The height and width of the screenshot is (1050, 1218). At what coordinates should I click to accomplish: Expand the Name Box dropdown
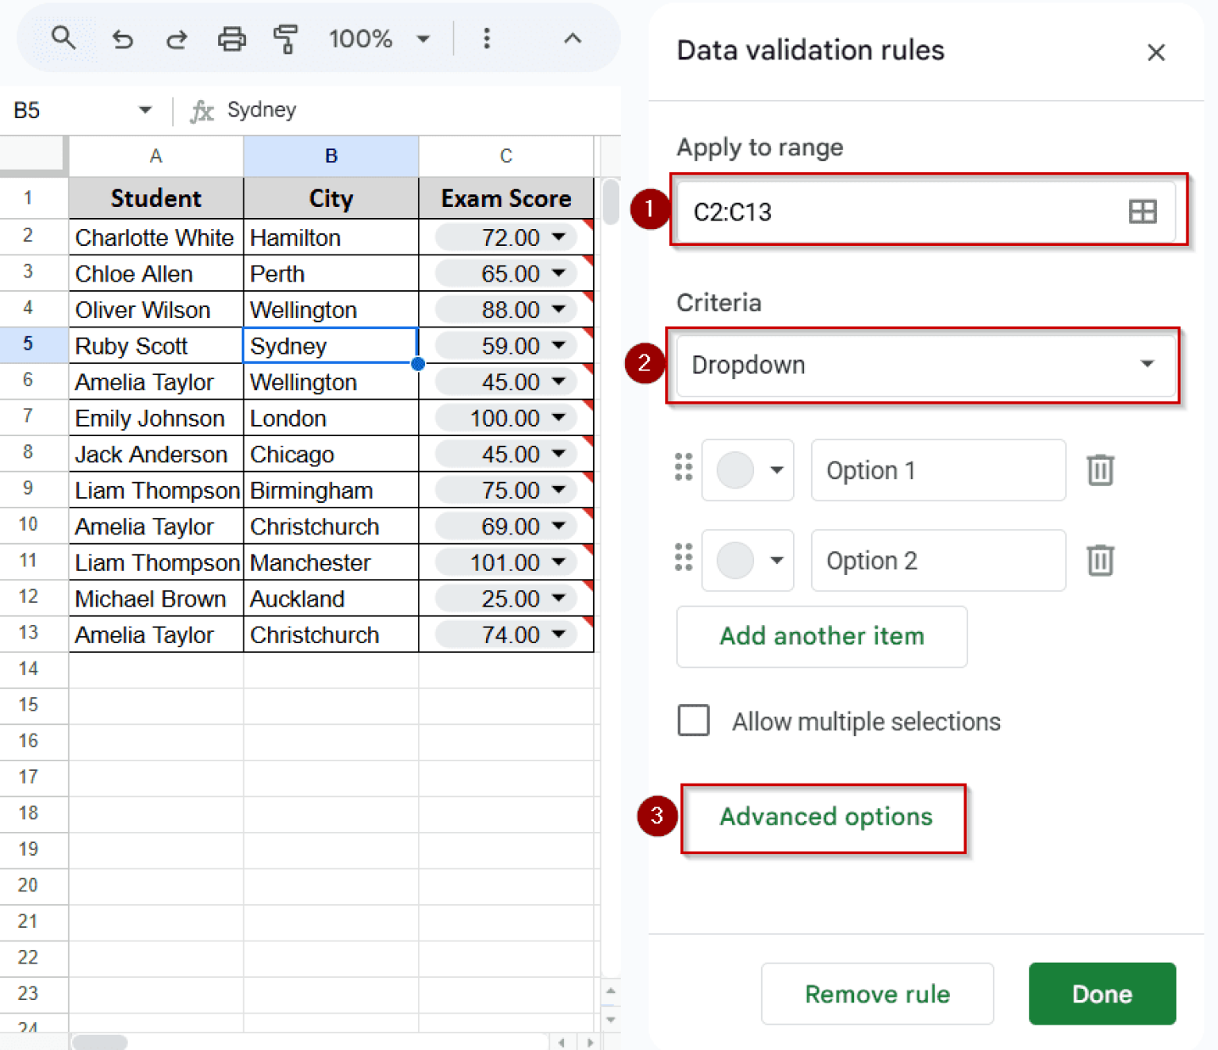(145, 110)
